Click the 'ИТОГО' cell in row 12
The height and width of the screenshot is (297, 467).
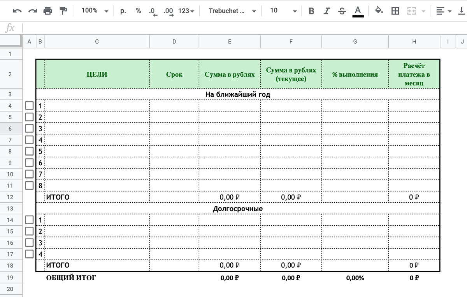click(x=97, y=197)
